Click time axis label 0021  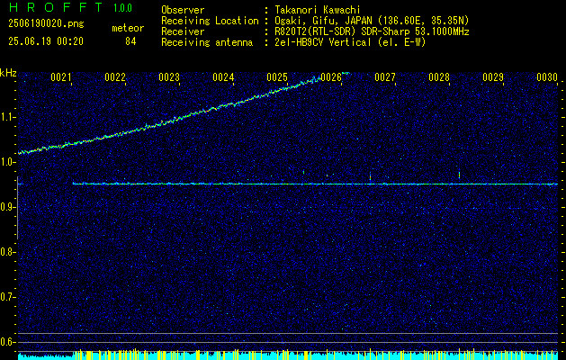[60, 76]
